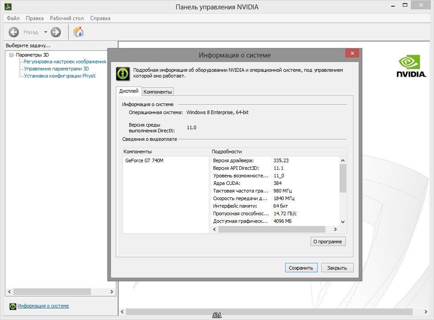
Task: Select the Ядра CUDA row
Action: click(274, 183)
